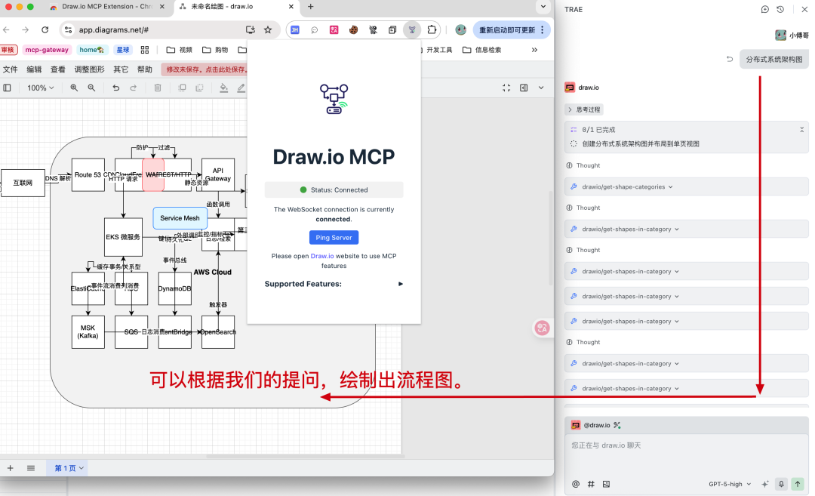Screen dimensions: 815x496
Task: Expand the Supported Features section
Action: [400, 283]
